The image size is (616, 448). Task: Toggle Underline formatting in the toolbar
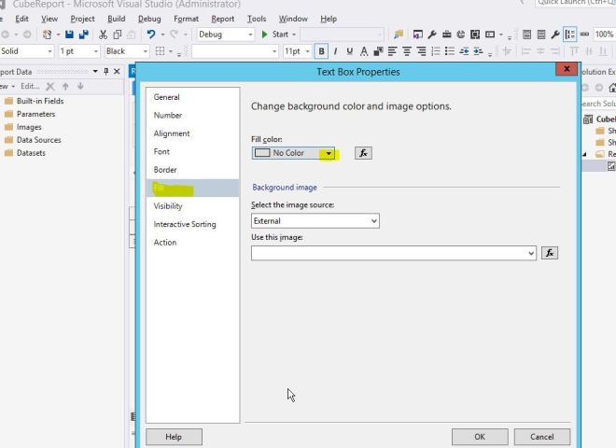tap(350, 51)
